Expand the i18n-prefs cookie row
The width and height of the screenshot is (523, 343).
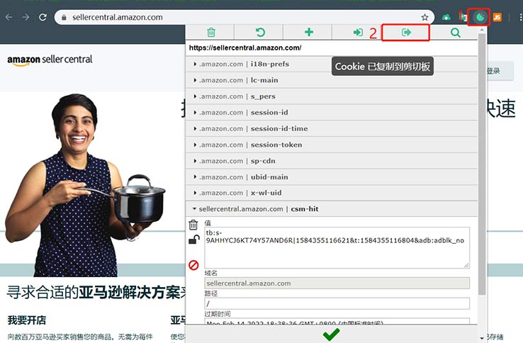pyautogui.click(x=332, y=64)
